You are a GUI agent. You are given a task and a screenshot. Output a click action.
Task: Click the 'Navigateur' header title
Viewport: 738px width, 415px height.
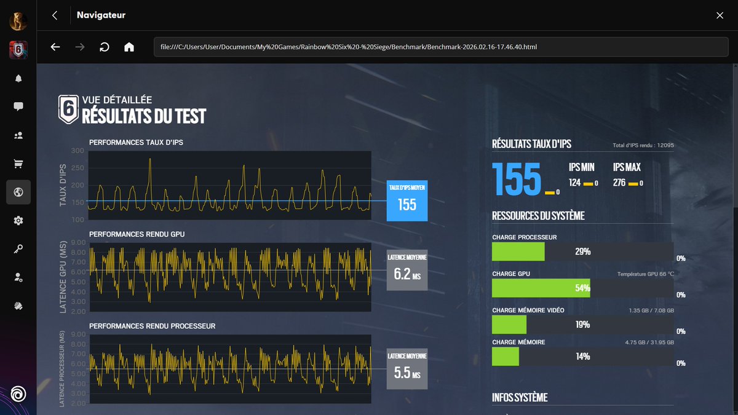tap(101, 15)
